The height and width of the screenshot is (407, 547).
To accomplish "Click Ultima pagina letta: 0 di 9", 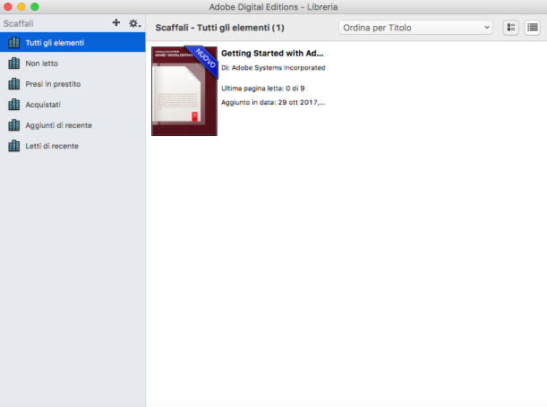I will [x=262, y=89].
